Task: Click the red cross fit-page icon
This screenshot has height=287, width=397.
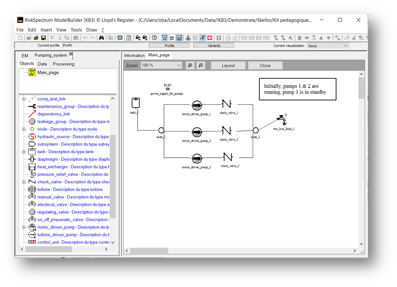Action: coord(210,38)
